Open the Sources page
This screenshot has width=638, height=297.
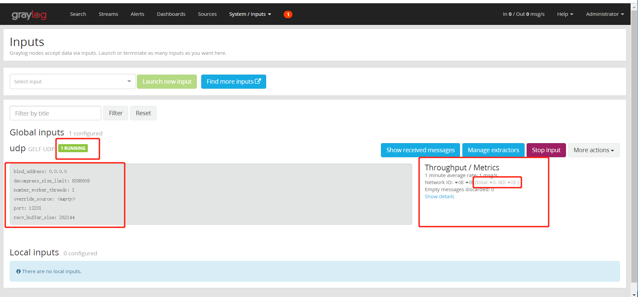(207, 14)
